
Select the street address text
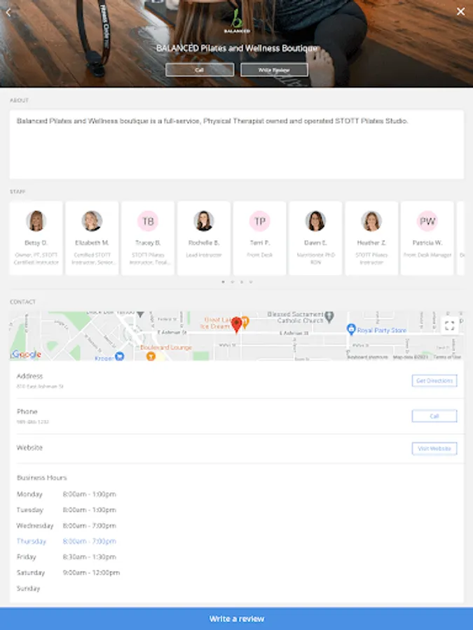[x=40, y=386]
